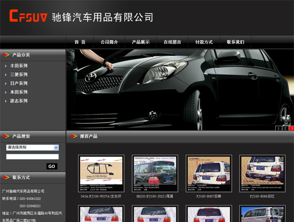Click the phone number 020-83061022
Viewport: 294px width, 222px height.
click(30, 199)
